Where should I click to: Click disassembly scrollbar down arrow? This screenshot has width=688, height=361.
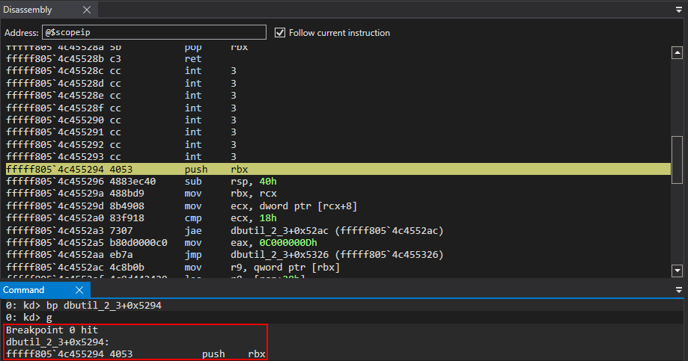pyautogui.click(x=677, y=271)
